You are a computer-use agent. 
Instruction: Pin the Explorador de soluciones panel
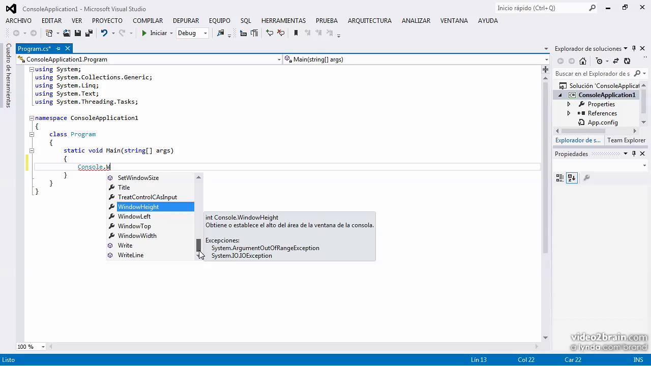(x=634, y=49)
